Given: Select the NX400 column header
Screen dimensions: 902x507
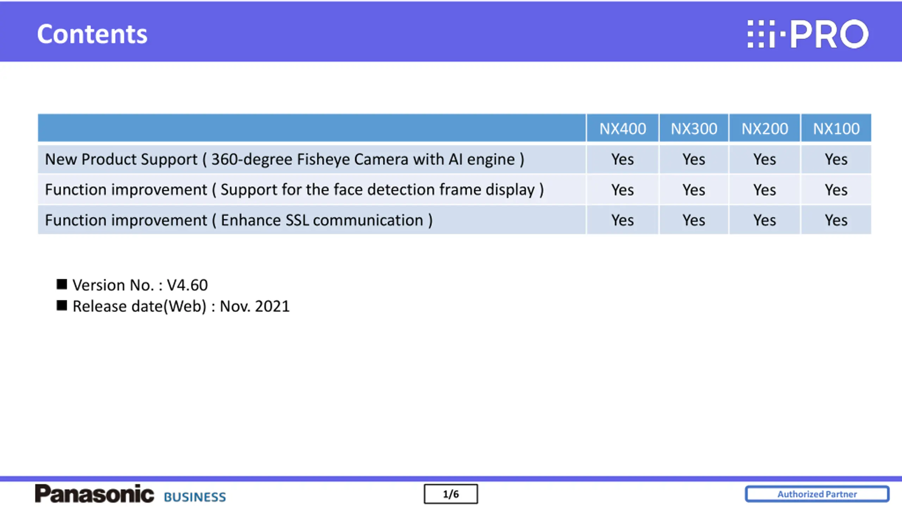Looking at the screenshot, I should (x=623, y=128).
